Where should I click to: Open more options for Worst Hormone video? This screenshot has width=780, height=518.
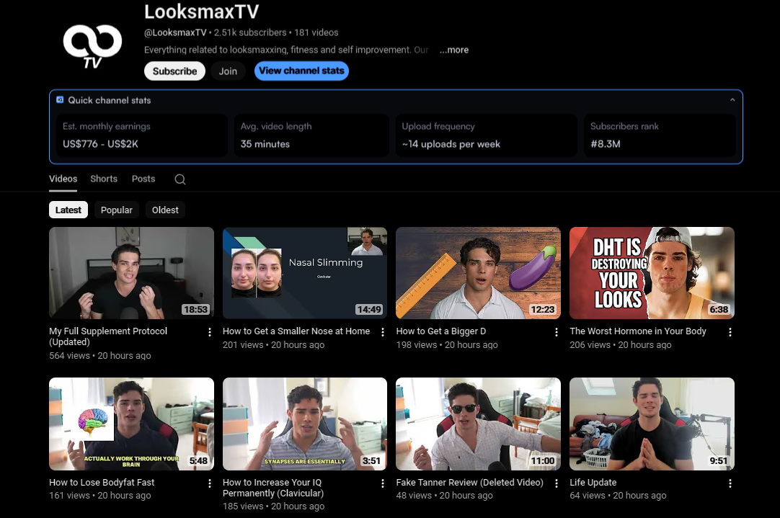(x=730, y=332)
